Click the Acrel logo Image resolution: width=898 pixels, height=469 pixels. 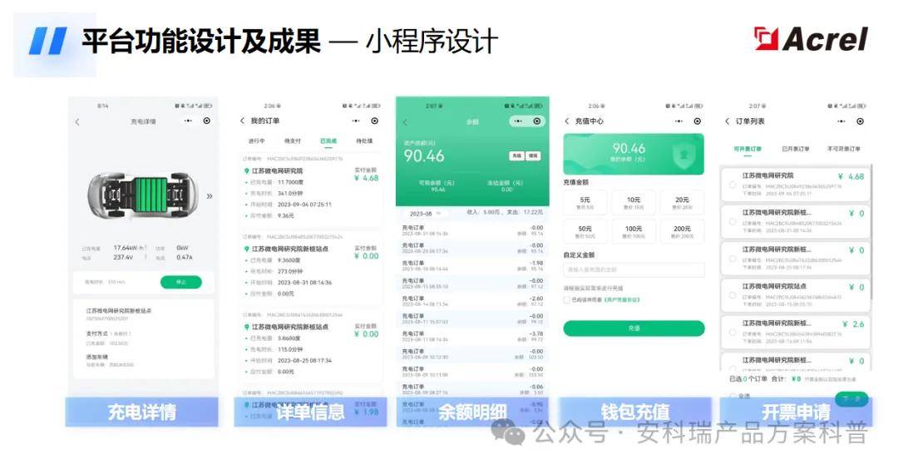click(811, 39)
